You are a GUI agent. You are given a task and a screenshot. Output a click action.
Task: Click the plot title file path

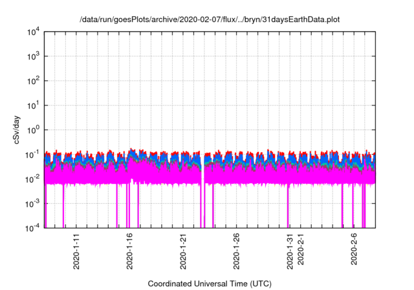[x=210, y=19]
